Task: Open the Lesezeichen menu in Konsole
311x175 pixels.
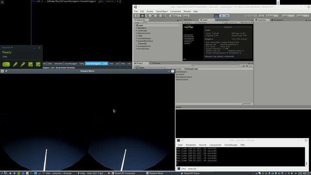Action: pos(215,145)
